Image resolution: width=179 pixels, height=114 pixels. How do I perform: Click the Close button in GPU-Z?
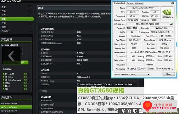pos(169,74)
